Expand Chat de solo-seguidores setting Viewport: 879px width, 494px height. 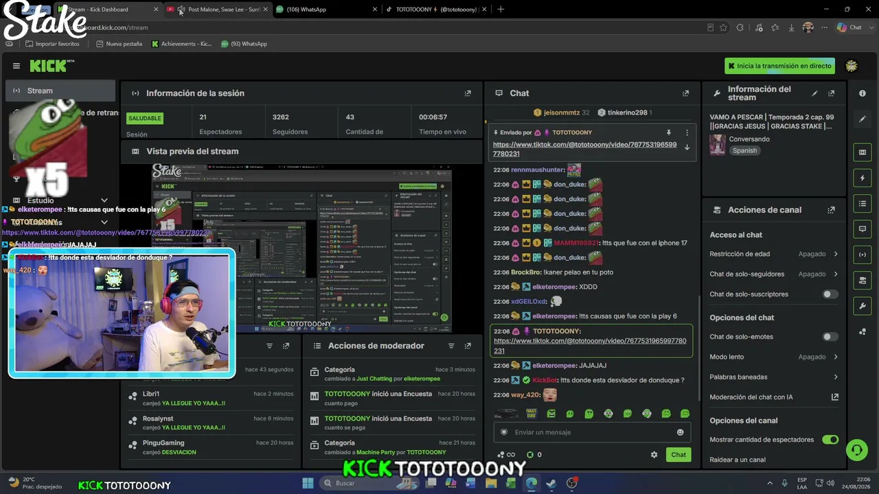(774, 274)
